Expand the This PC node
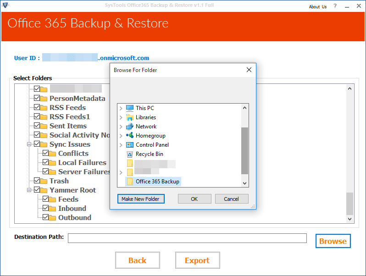 pos(121,108)
